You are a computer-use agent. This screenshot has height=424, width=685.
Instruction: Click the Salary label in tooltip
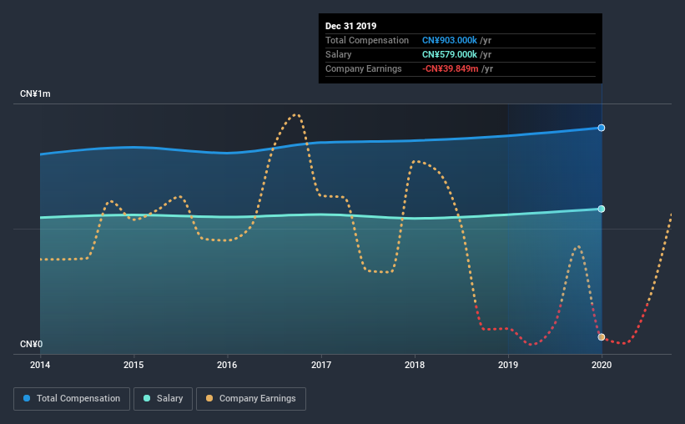[x=338, y=54]
